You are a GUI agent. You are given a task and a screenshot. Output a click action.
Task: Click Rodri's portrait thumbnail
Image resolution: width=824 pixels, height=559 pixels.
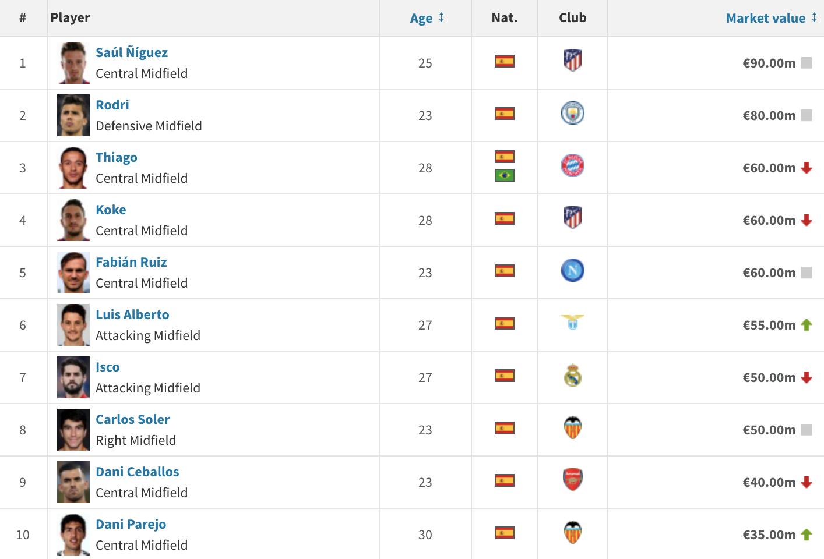coord(73,115)
